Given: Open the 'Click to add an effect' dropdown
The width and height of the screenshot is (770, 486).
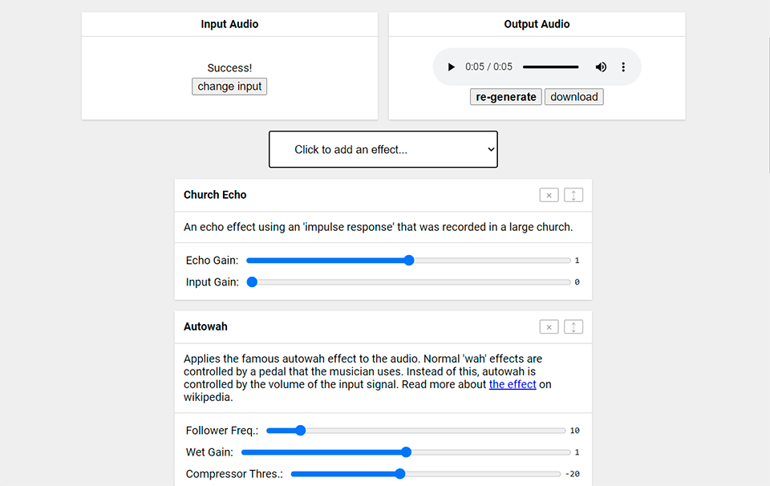Looking at the screenshot, I should pos(383,149).
